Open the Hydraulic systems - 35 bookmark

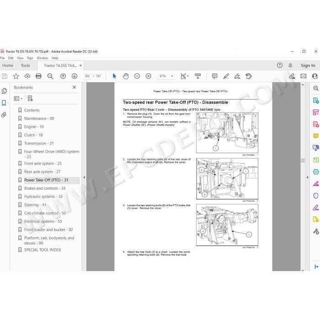point(43,197)
